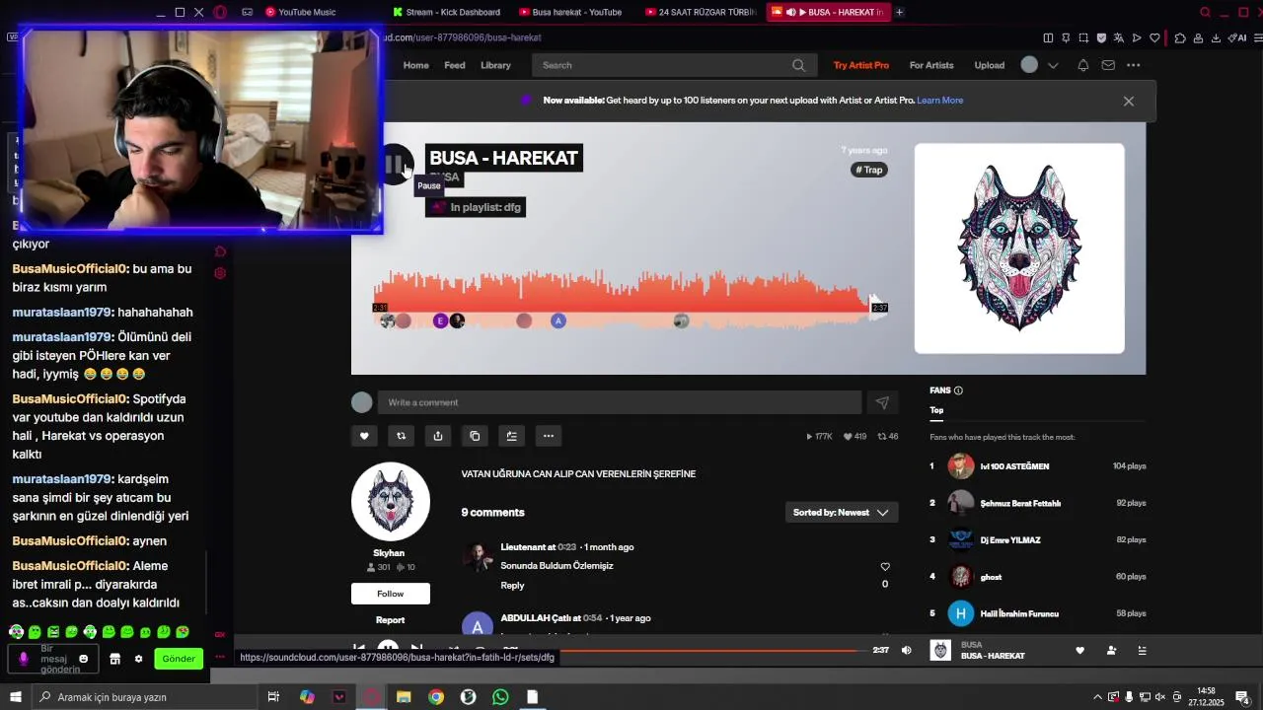This screenshot has height=710, width=1263.
Task: Add the track to Next up queue
Action: click(x=511, y=436)
